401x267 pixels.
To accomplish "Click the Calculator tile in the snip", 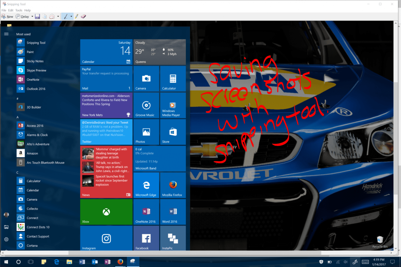I will click(173, 79).
